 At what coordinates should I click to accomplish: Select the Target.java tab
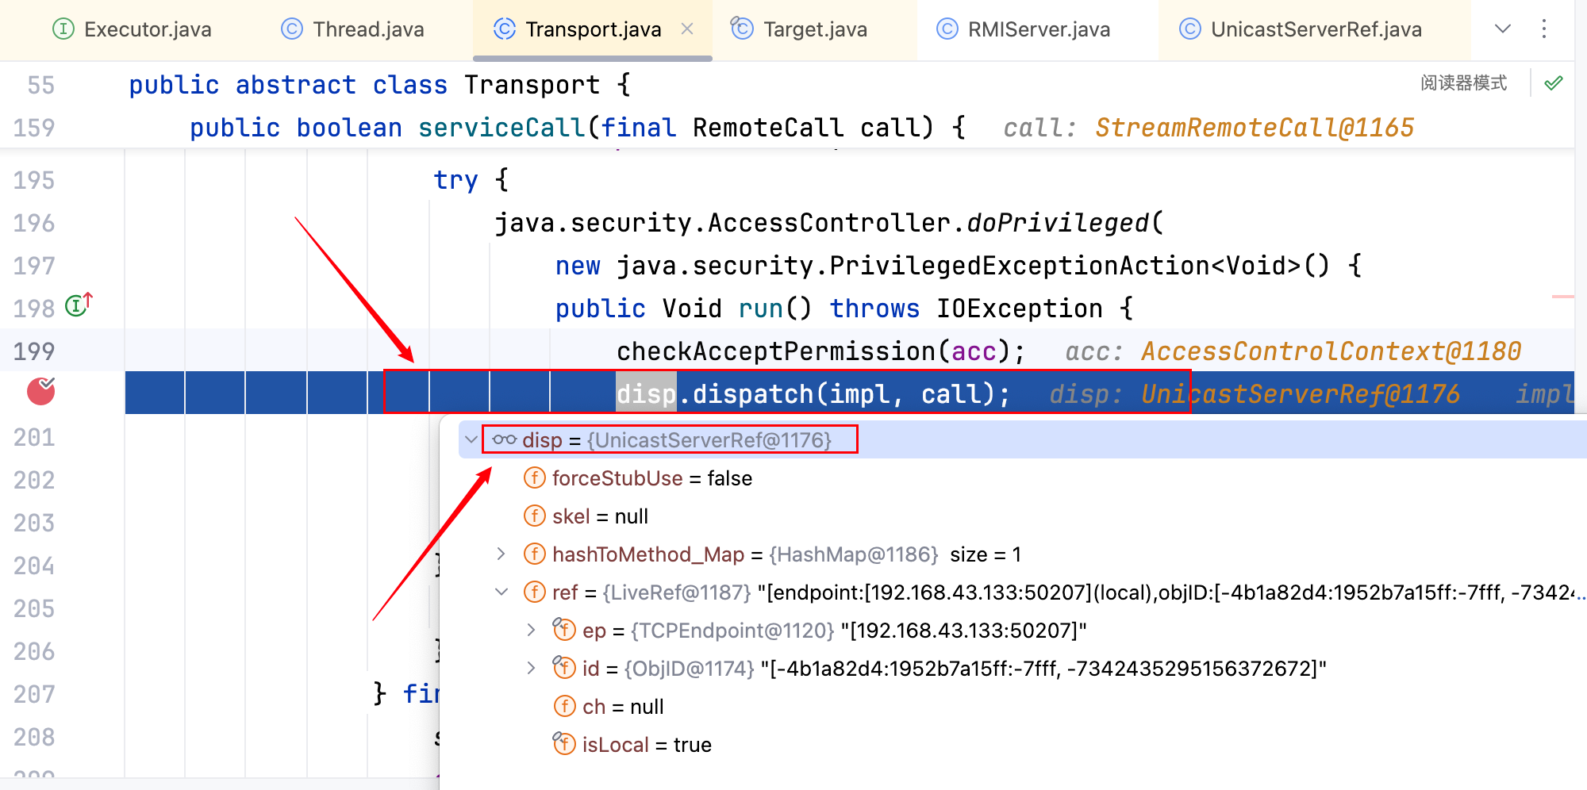pyautogui.click(x=799, y=30)
